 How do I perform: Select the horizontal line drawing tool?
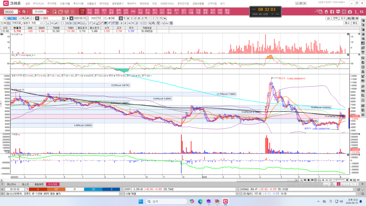(60, 23)
